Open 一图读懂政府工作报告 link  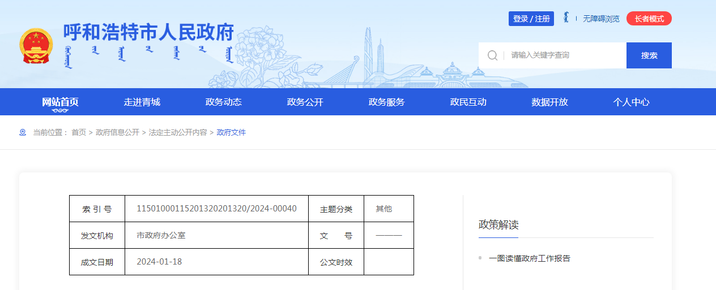click(530, 258)
